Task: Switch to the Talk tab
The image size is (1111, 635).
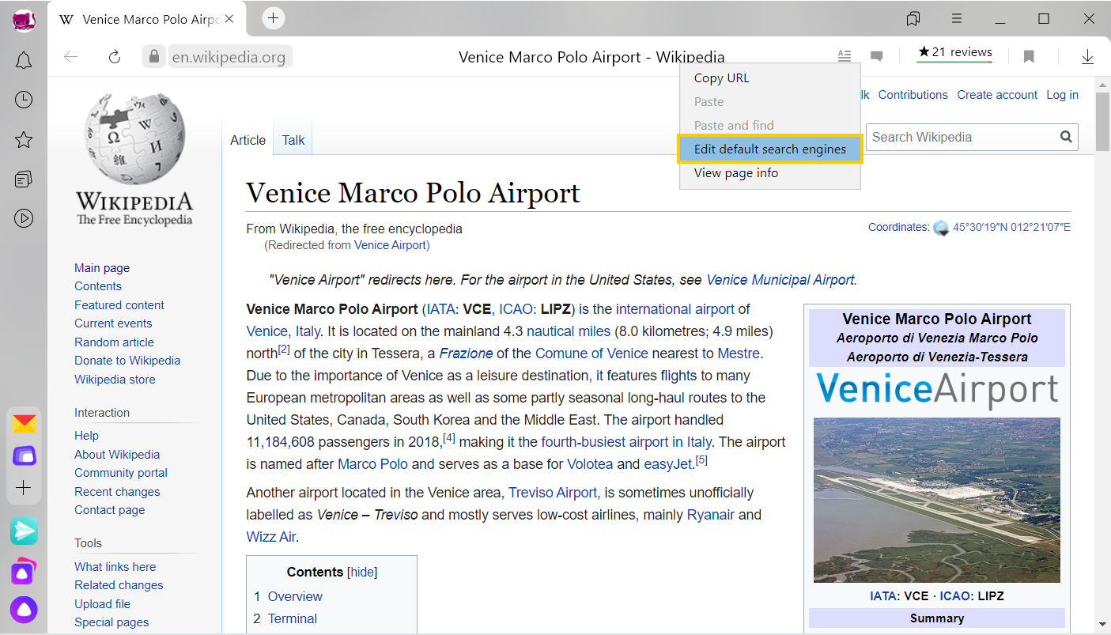Action: click(293, 140)
